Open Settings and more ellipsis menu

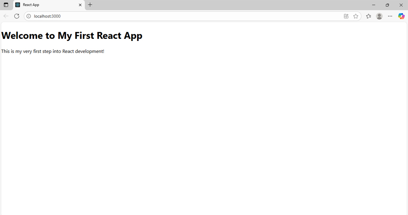390,16
